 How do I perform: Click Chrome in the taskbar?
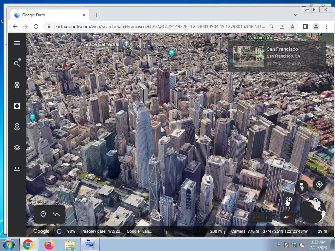[28, 244]
